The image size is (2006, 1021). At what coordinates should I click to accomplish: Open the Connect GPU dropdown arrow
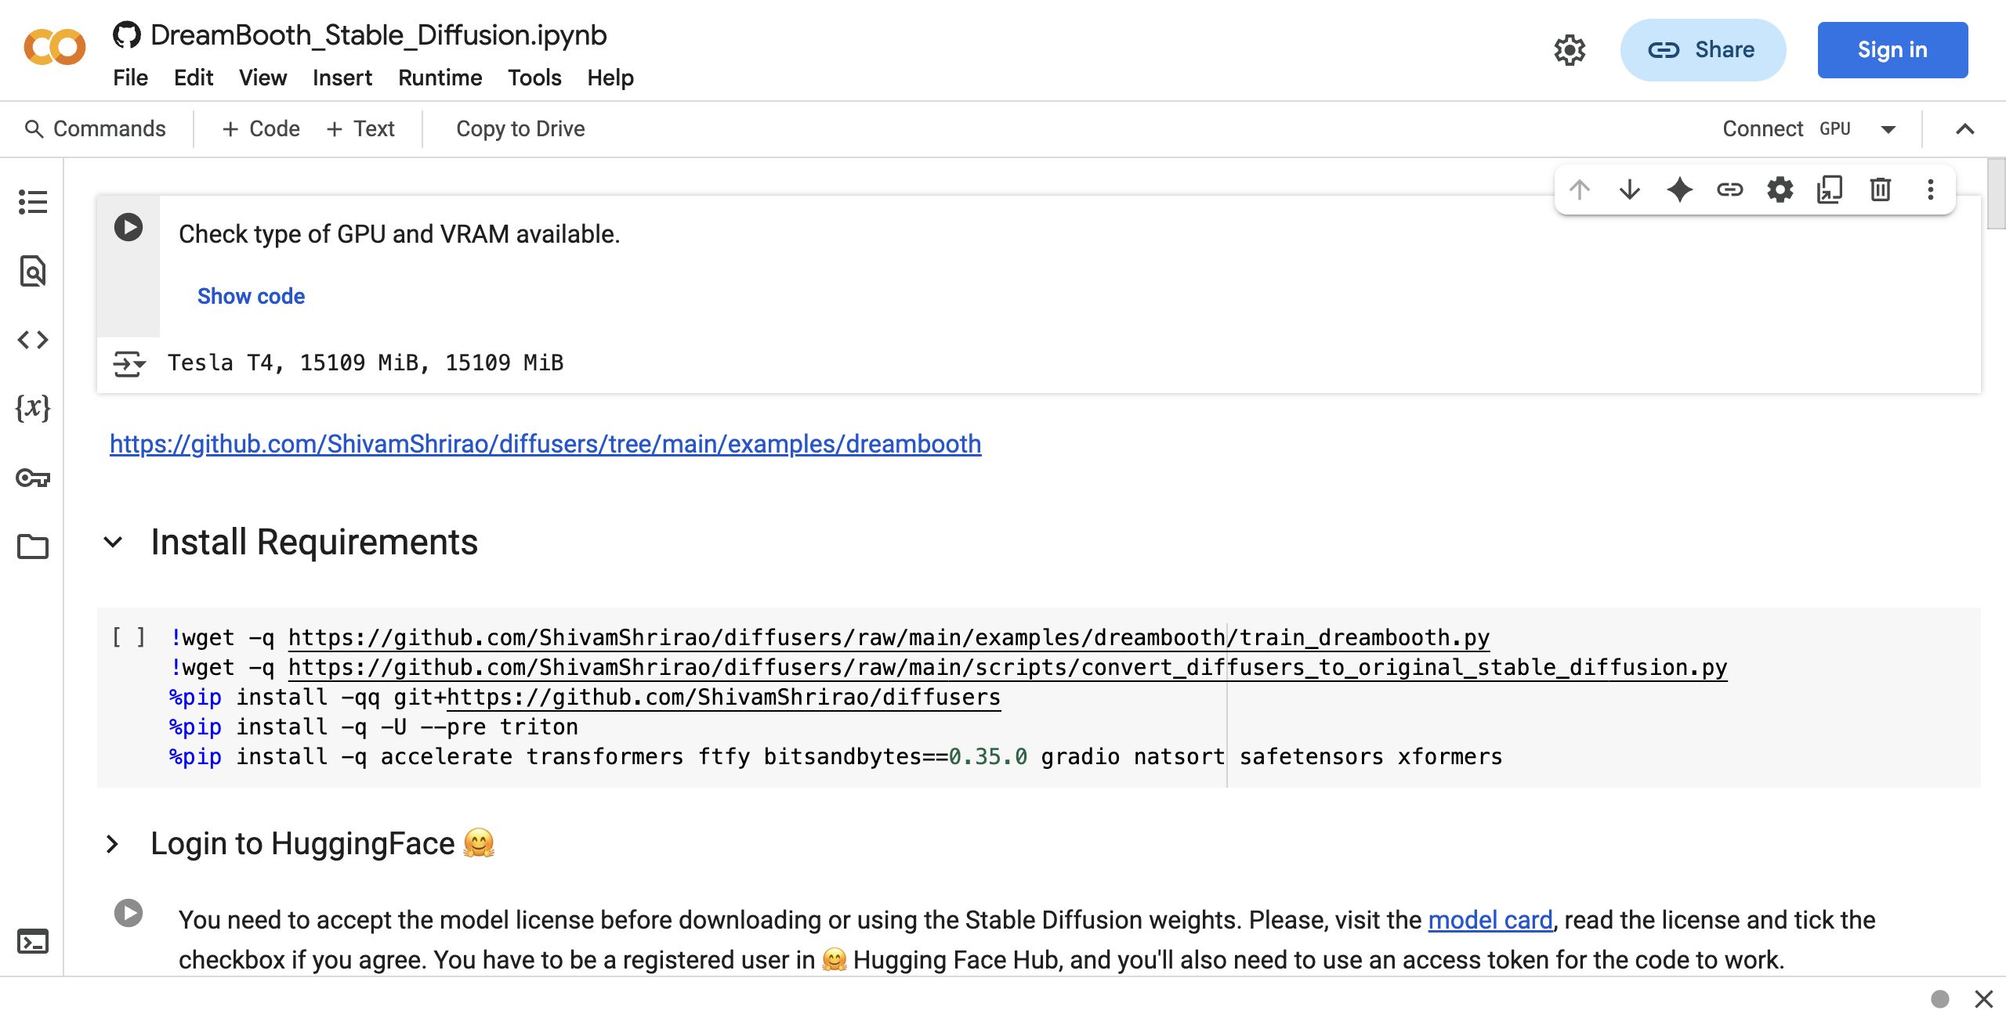[x=1888, y=129]
